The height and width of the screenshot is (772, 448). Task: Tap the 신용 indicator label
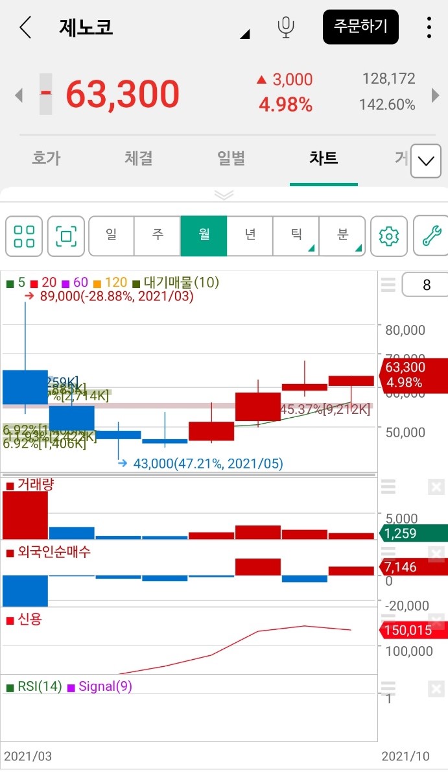24,620
